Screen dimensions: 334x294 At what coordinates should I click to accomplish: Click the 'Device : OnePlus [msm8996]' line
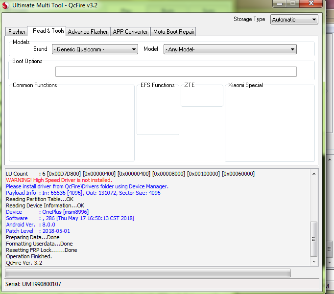click(48, 212)
